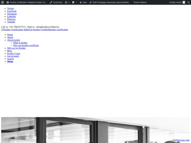Click the Kosher Certification India logo link

(35, 30)
